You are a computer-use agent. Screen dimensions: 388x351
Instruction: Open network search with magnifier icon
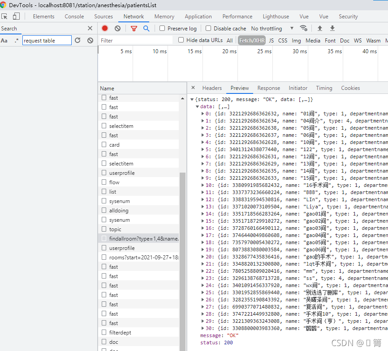146,28
